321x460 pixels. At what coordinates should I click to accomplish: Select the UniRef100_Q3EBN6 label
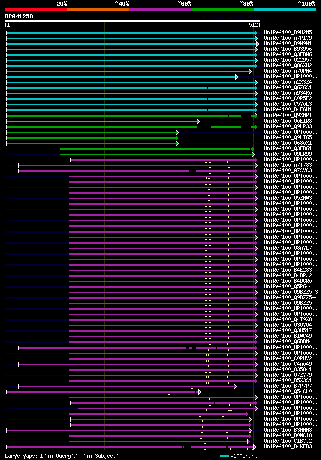pos(288,55)
